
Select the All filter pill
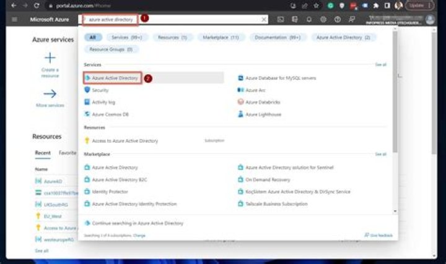coord(91,37)
